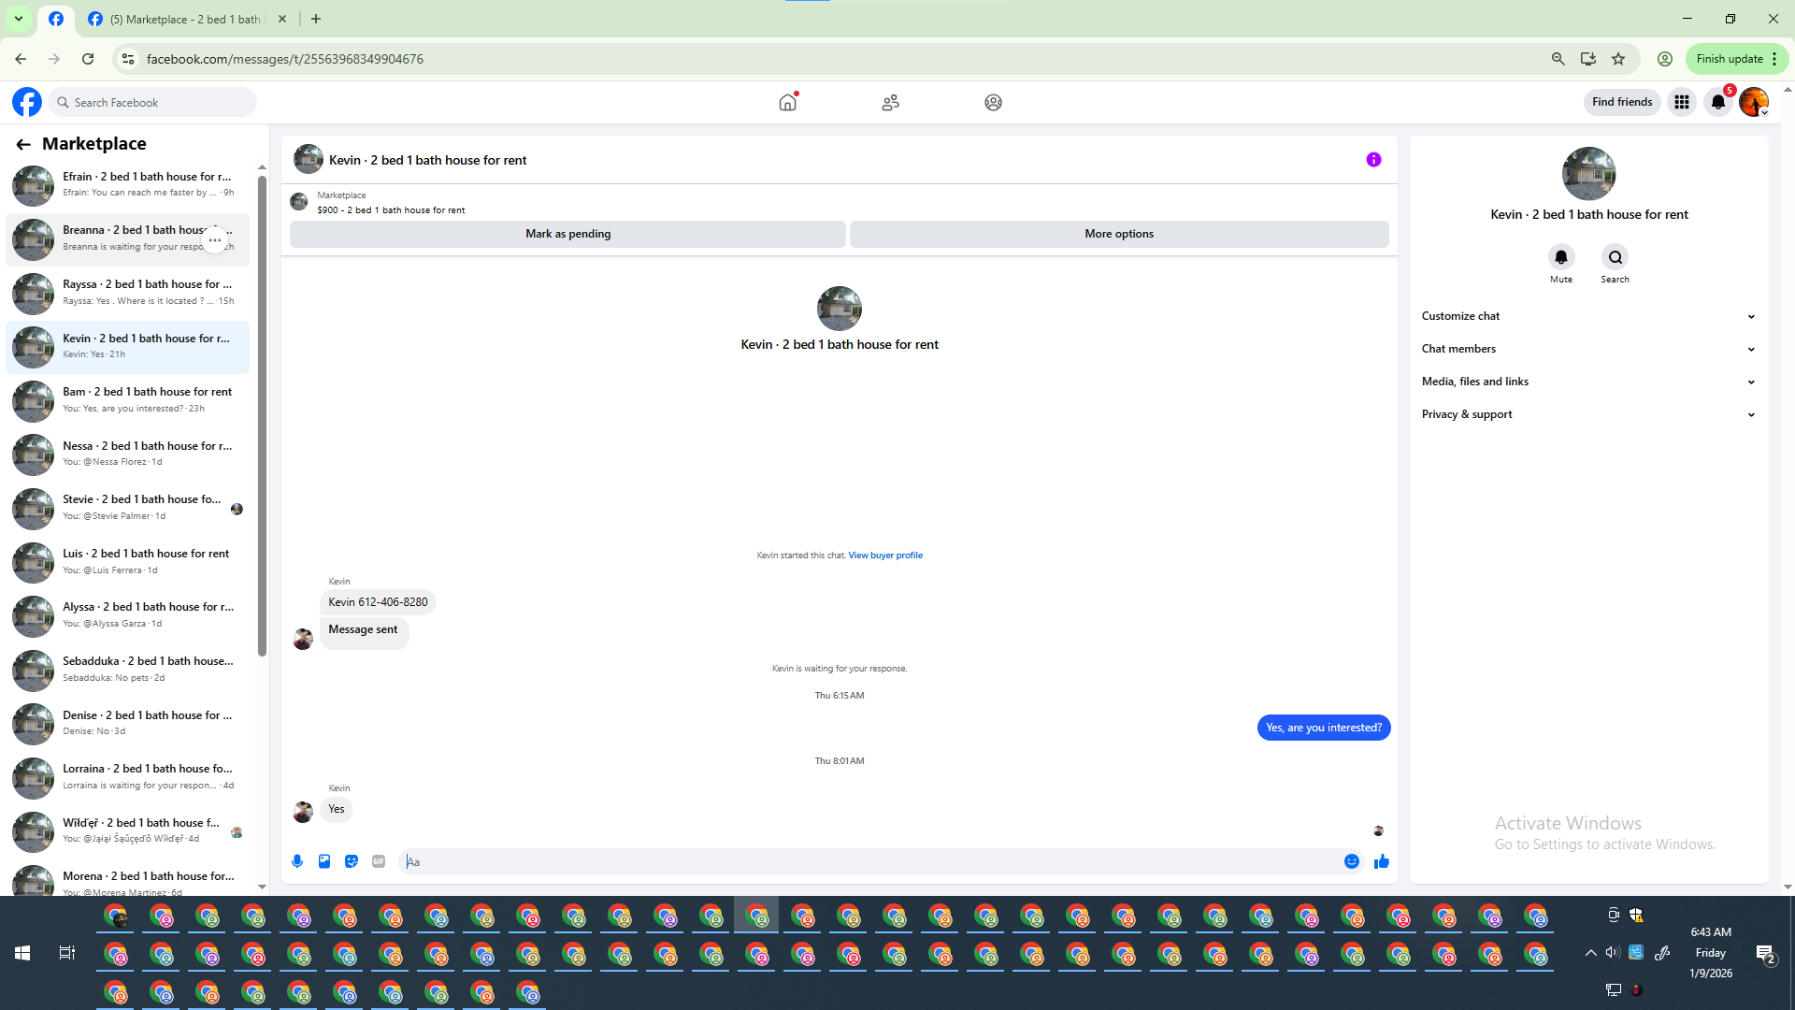Open the GIF picker icon

[x=379, y=861]
